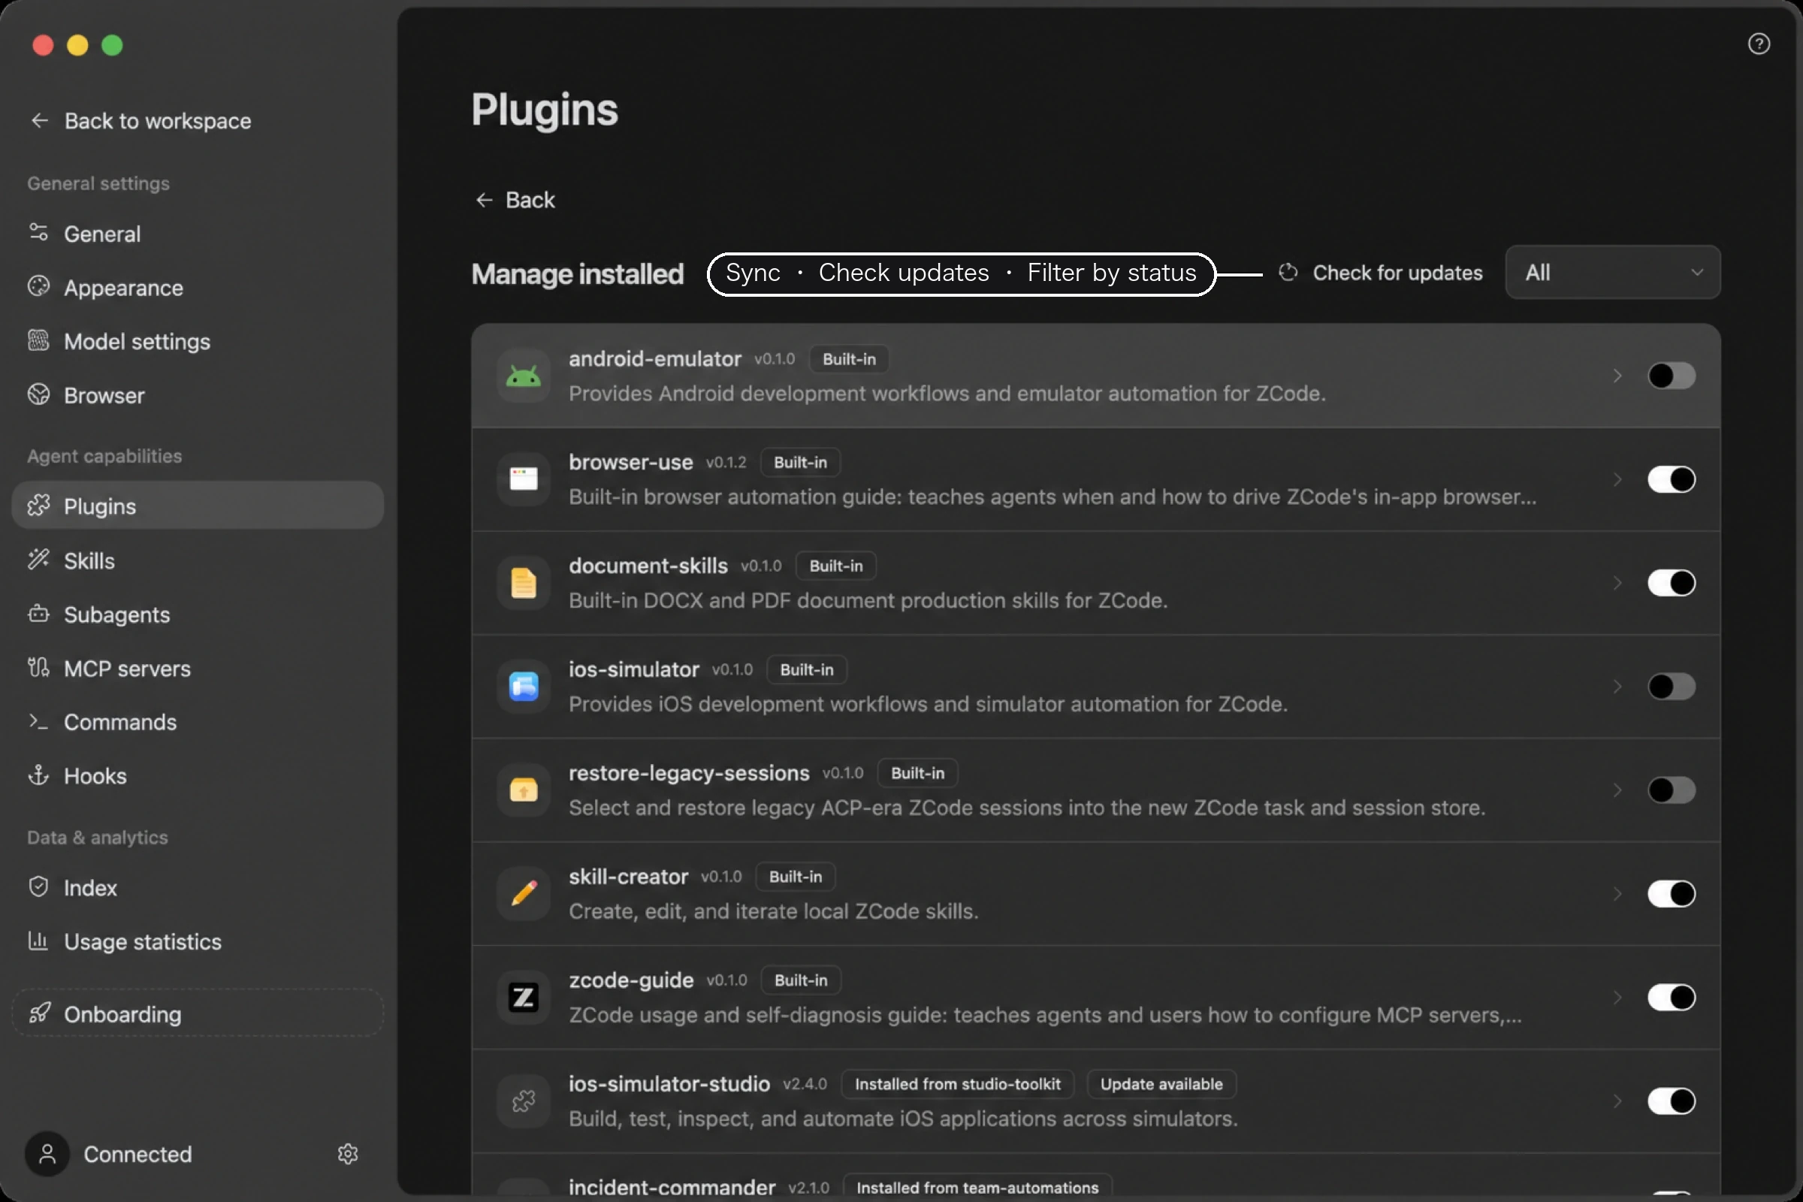Expand document-skills details chevron
This screenshot has width=1803, height=1202.
click(1617, 583)
